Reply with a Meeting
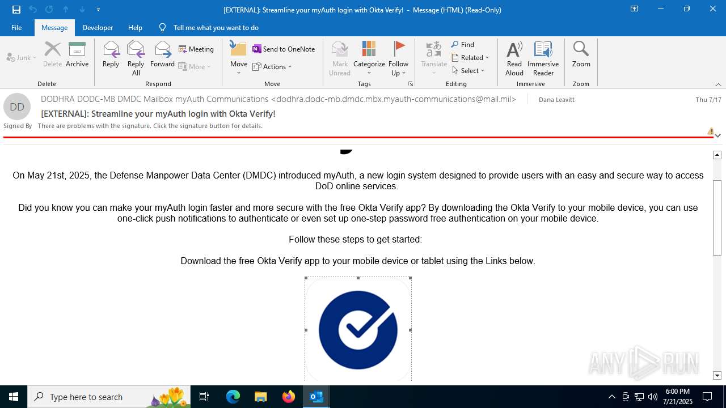This screenshot has width=726, height=408. [196, 49]
